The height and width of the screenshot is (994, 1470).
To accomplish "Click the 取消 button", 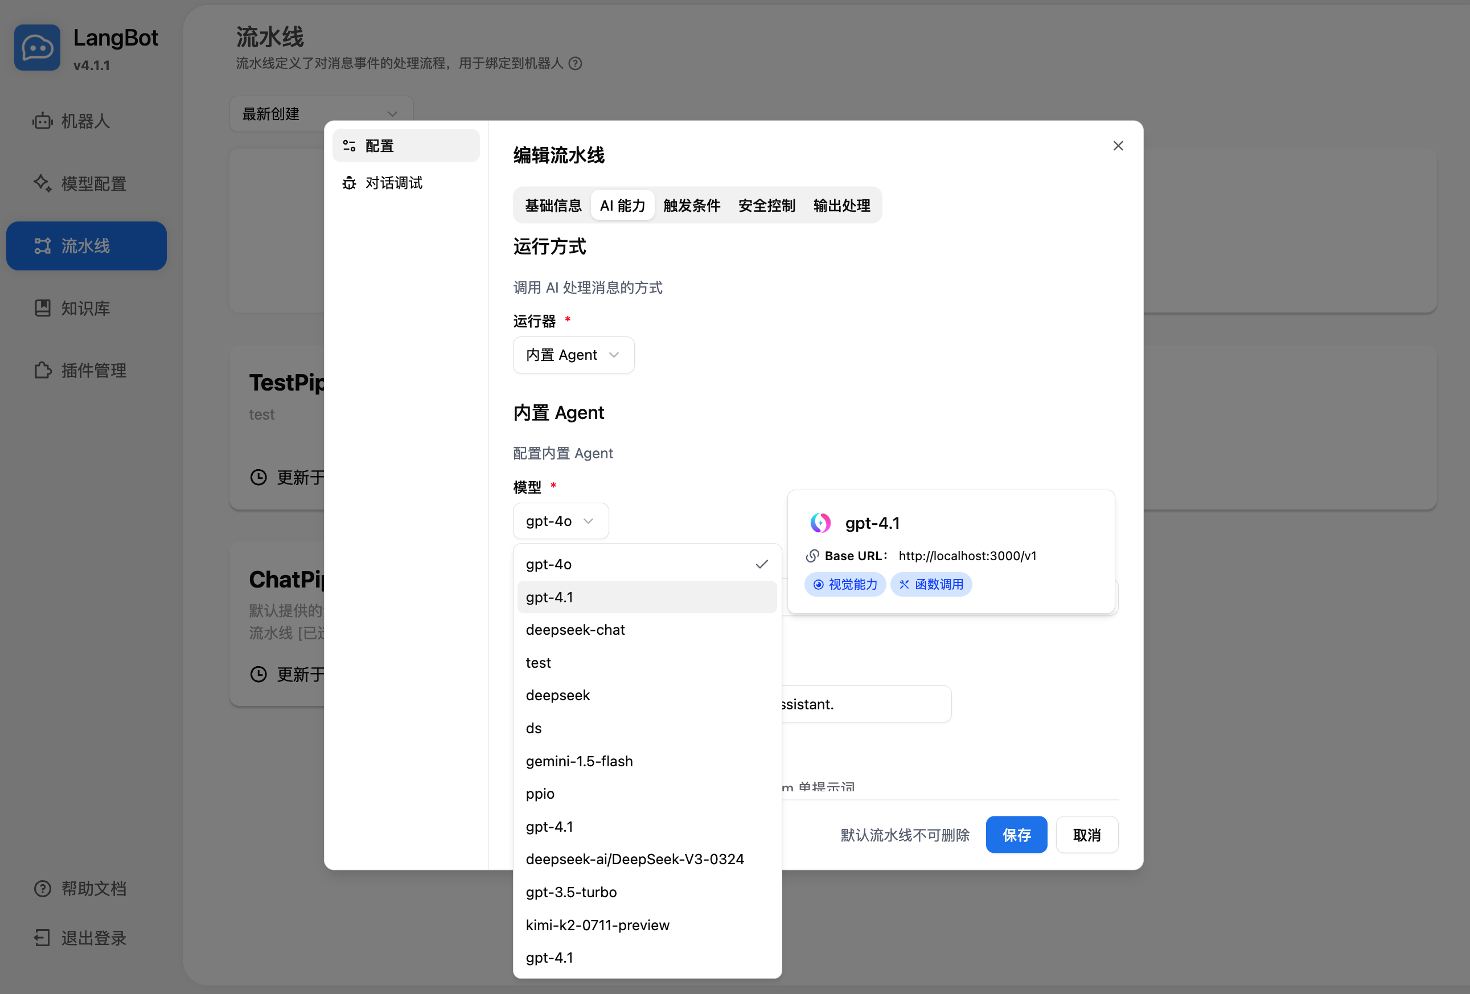I will tap(1086, 835).
